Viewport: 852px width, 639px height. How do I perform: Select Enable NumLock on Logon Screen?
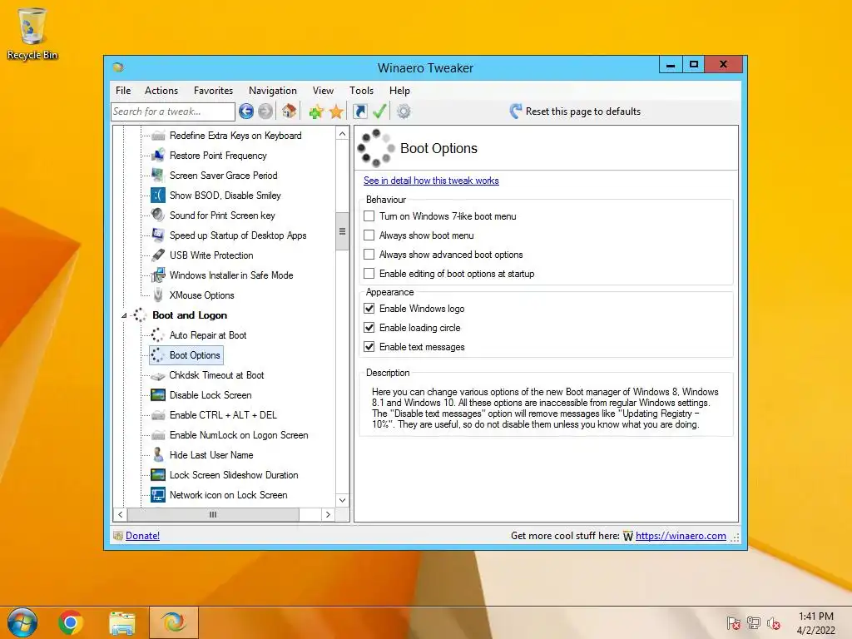coord(239,435)
